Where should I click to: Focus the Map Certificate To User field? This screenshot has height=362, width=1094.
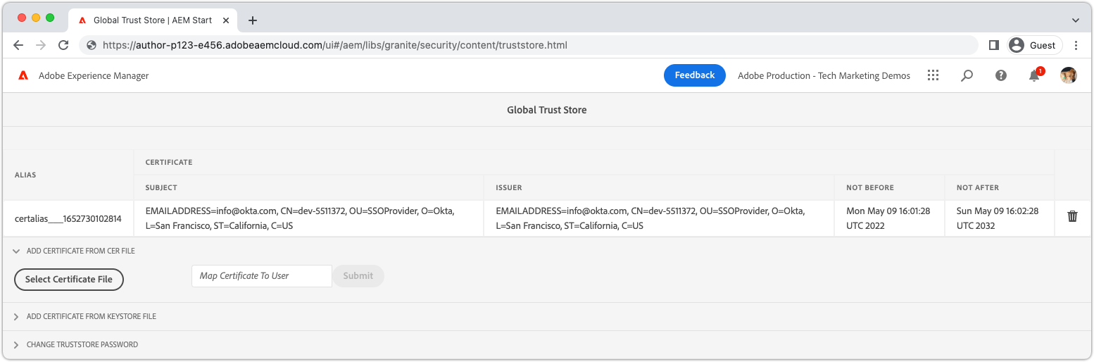[262, 276]
